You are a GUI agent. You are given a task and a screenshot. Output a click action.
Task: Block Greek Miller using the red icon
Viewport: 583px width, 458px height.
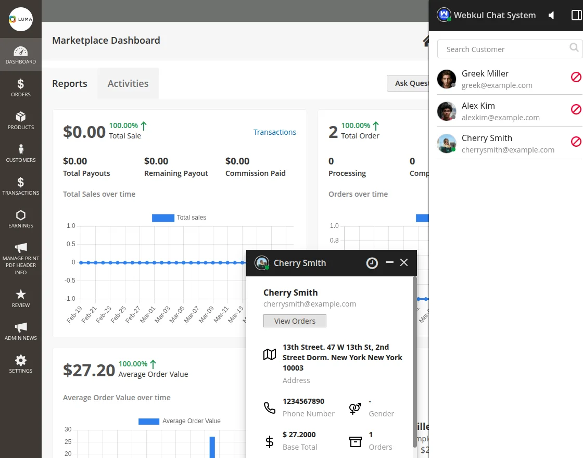click(x=576, y=77)
